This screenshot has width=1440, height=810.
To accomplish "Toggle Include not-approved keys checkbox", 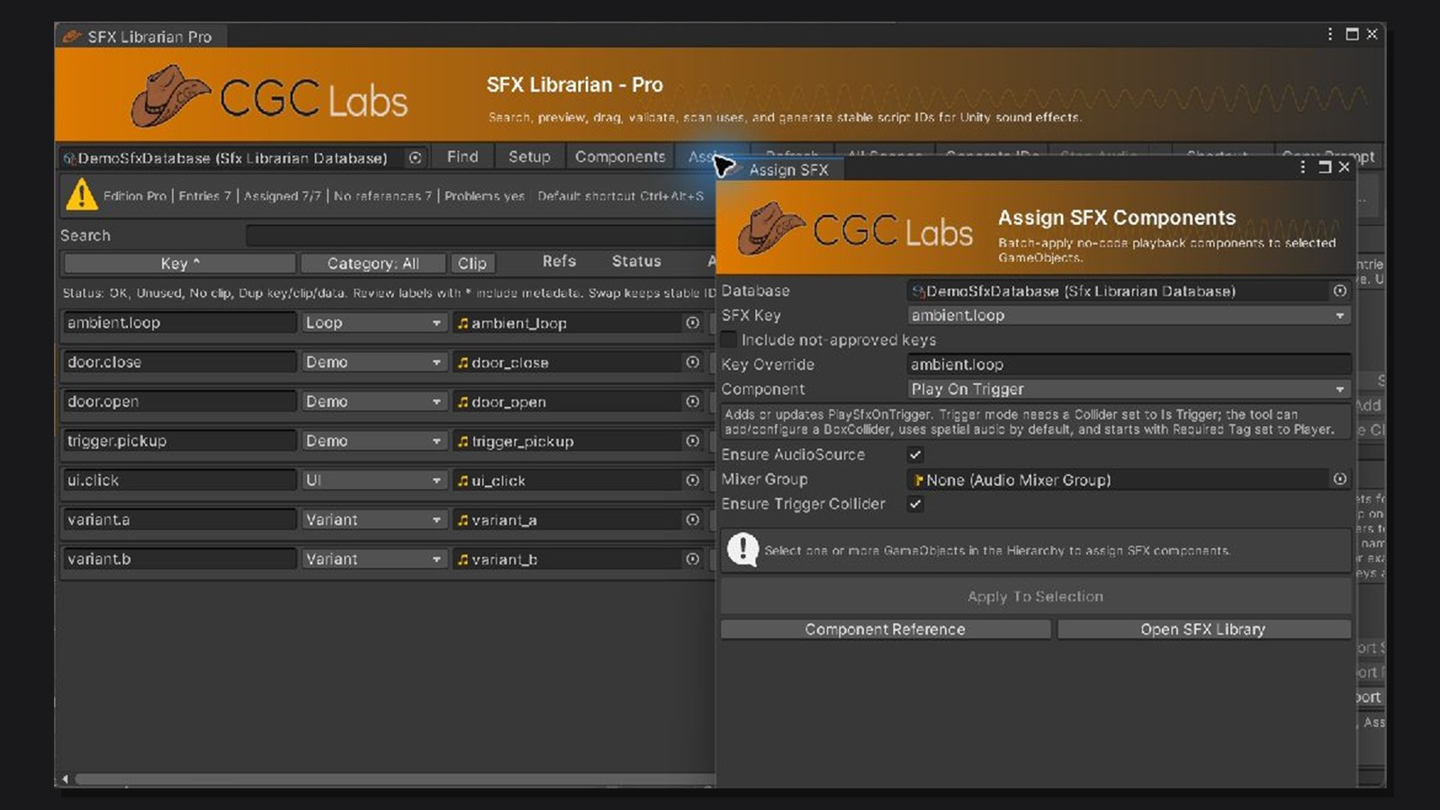I will pos(729,339).
